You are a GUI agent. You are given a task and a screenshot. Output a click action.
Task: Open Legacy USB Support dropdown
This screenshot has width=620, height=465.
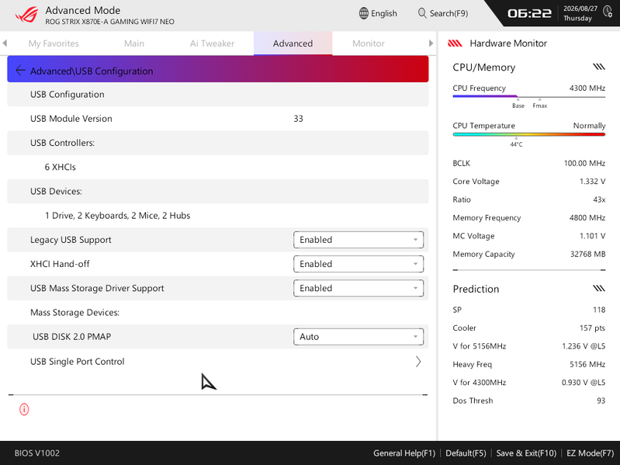click(358, 240)
